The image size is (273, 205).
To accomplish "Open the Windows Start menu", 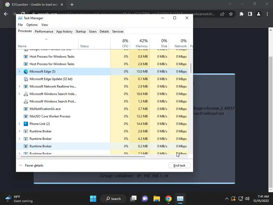I will pyautogui.click(x=93, y=199).
